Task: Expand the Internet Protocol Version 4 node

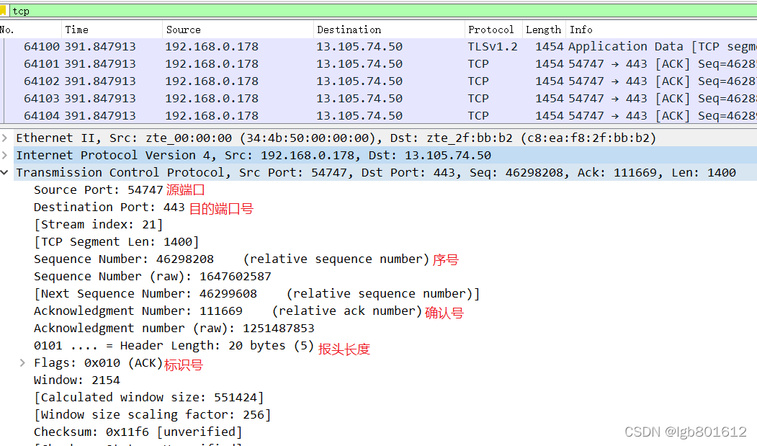Action: click(x=5, y=155)
